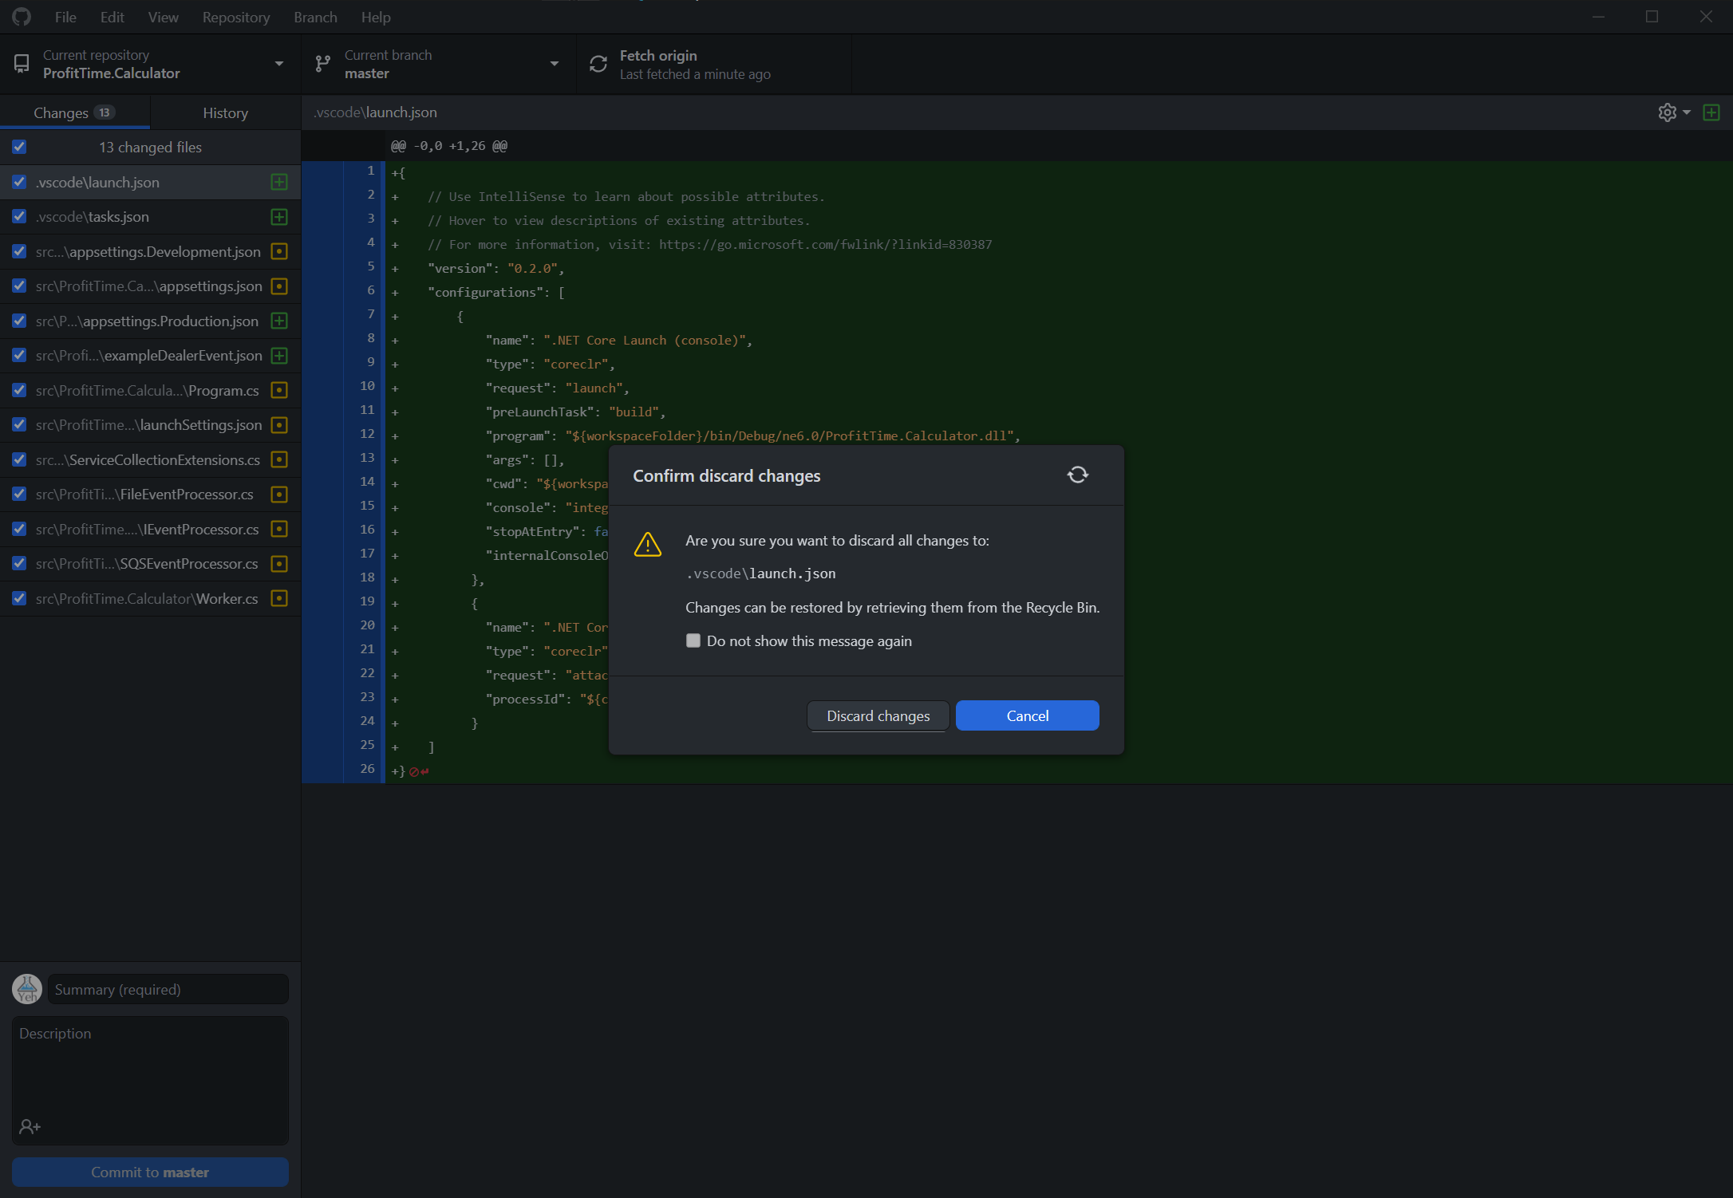Click the expand diff icon beside the gear
Screen dimensions: 1733x1198
[1711, 112]
